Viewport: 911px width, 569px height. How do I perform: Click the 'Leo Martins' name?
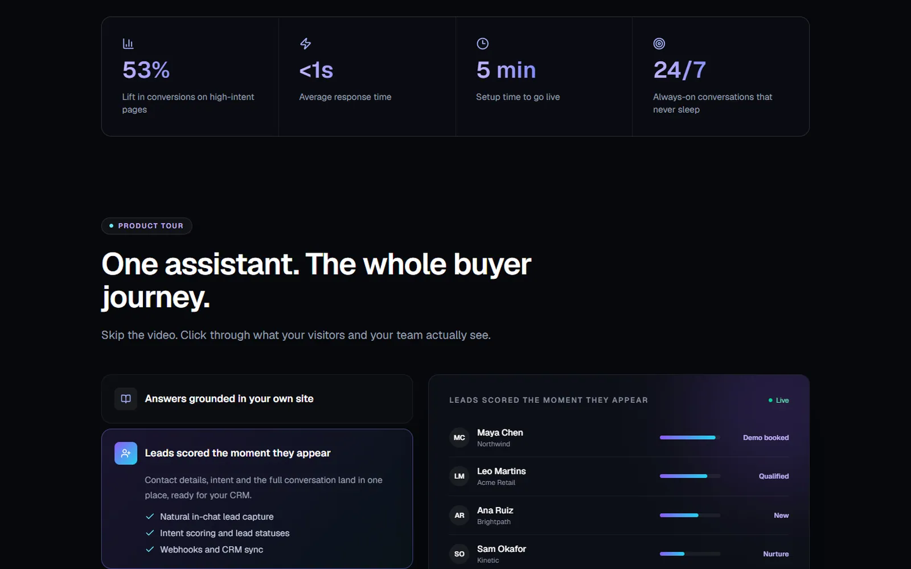(502, 471)
